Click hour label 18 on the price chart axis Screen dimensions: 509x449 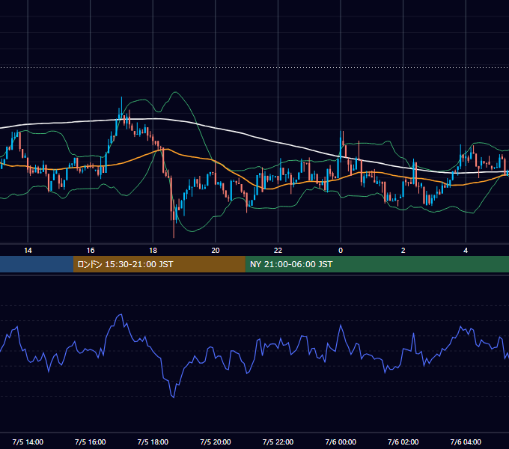coord(153,251)
